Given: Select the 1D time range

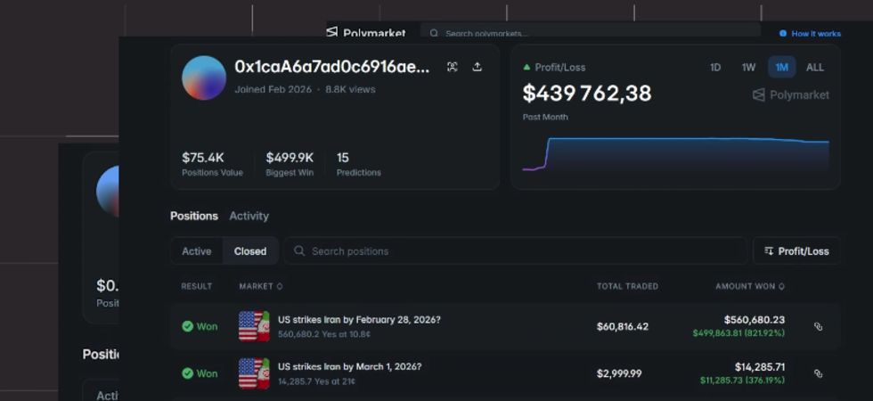Looking at the screenshot, I should [x=715, y=68].
